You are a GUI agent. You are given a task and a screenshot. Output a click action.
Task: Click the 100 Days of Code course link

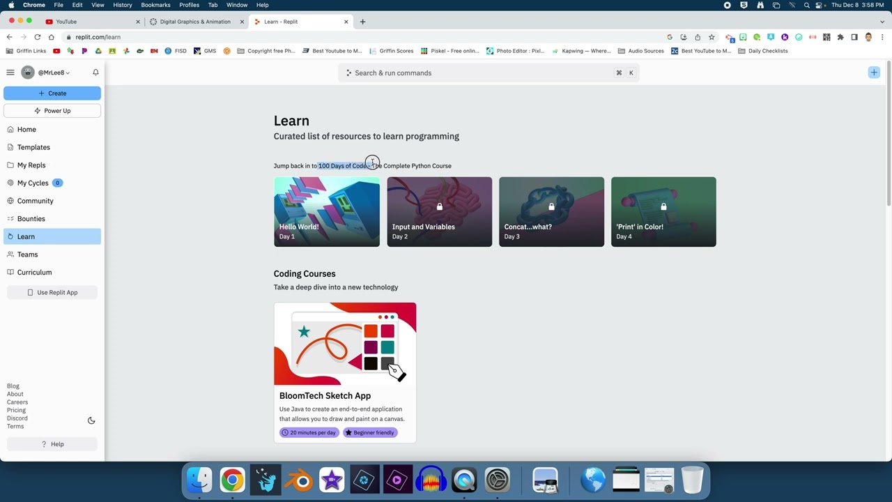click(x=385, y=166)
